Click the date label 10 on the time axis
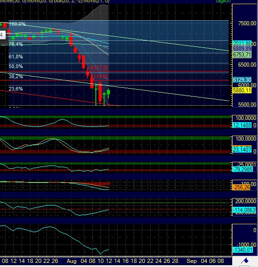This screenshot has height=267, width=258. pos(100,261)
